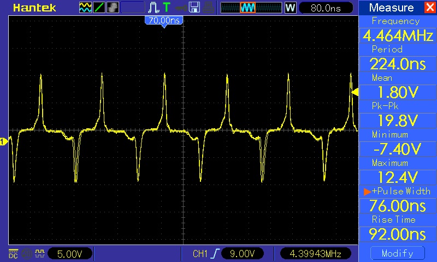437x262 pixels.
Task: Select the Pk-Pk measurement label
Action: tap(385, 106)
